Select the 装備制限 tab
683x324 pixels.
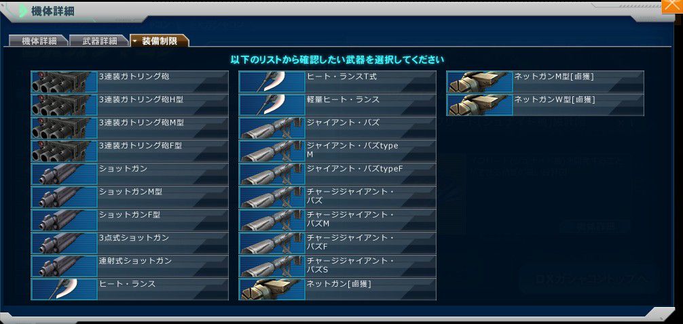click(160, 41)
